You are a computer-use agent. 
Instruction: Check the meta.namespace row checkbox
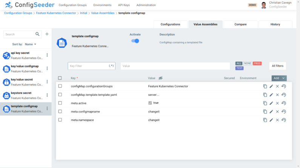tap(60, 120)
